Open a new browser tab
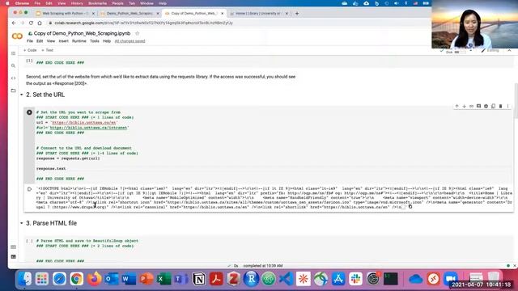518x291 pixels. coord(297,14)
